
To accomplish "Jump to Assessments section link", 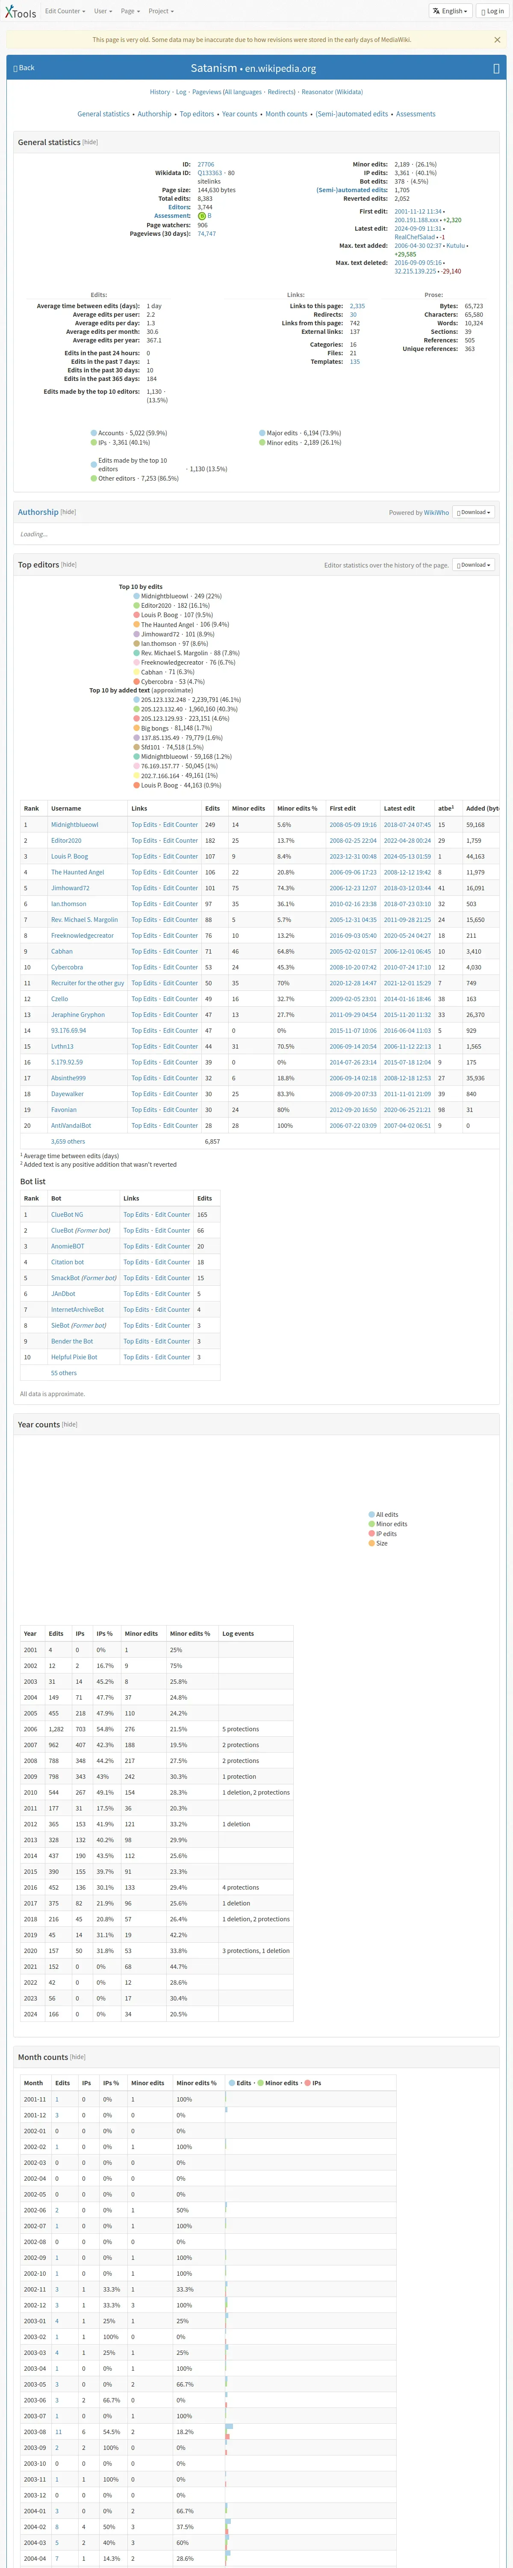I will [416, 114].
